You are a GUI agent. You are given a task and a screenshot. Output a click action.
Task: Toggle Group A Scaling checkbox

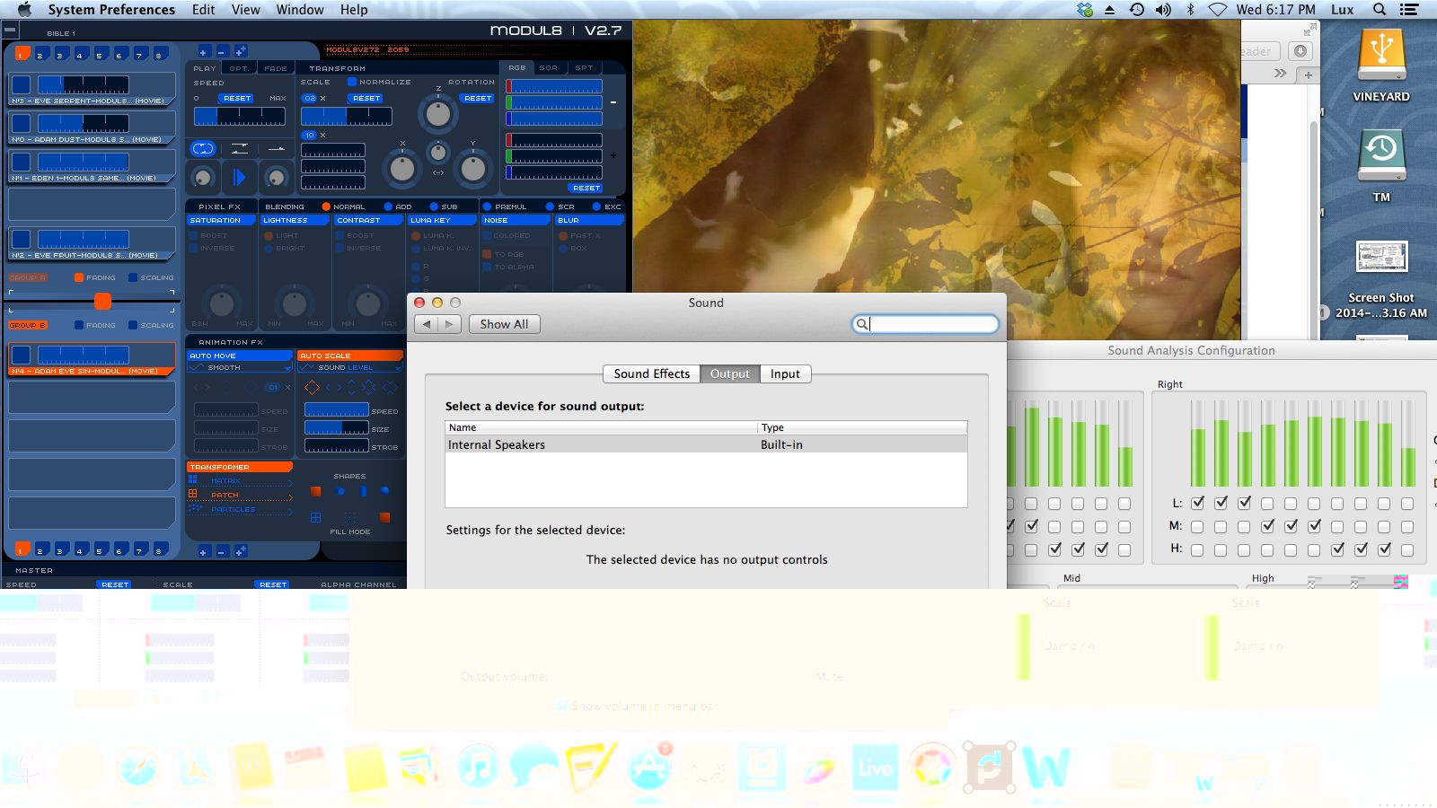click(133, 277)
